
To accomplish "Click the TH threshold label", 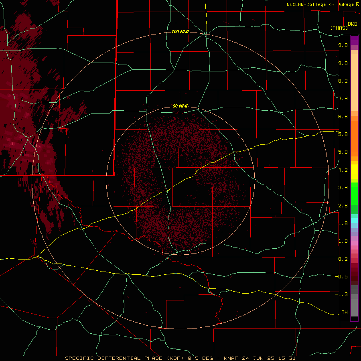I will pos(345,312).
